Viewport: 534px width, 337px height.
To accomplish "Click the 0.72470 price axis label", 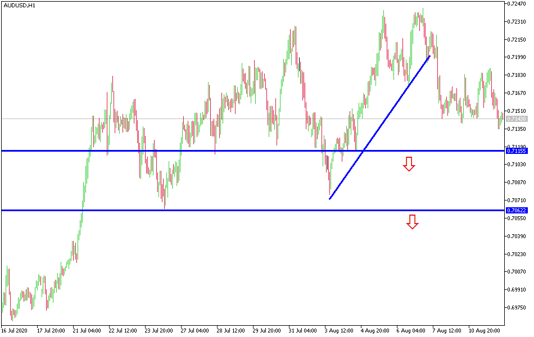I will click(x=516, y=4).
